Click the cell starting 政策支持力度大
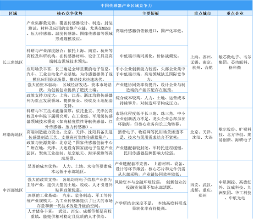The height and width of the screenshot is (219, 254). click(70, 101)
